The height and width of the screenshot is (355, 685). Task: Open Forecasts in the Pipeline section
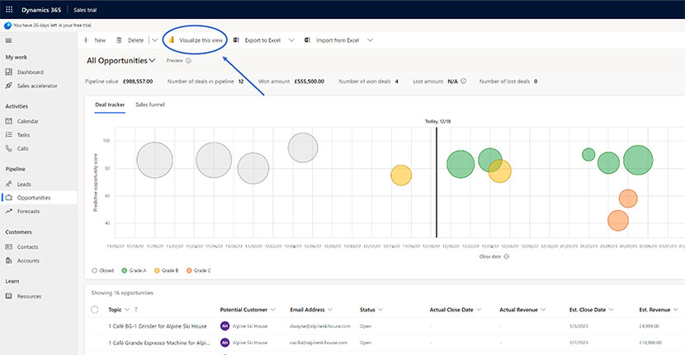(28, 211)
